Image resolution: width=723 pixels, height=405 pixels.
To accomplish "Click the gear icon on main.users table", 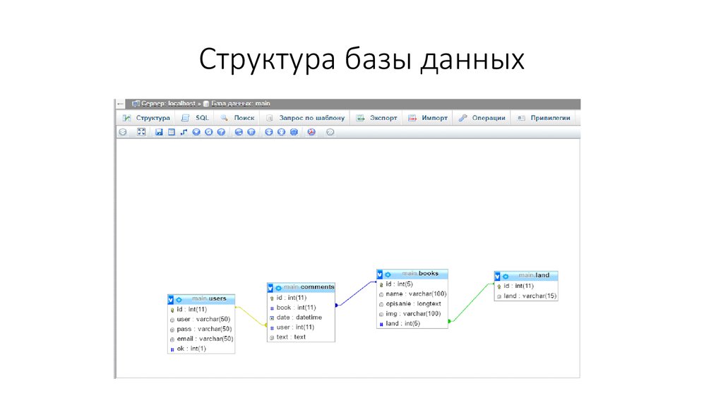I will [x=179, y=299].
